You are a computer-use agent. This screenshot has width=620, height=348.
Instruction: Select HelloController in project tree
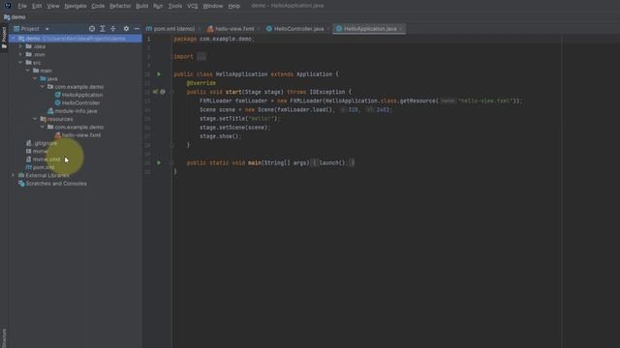click(x=80, y=103)
